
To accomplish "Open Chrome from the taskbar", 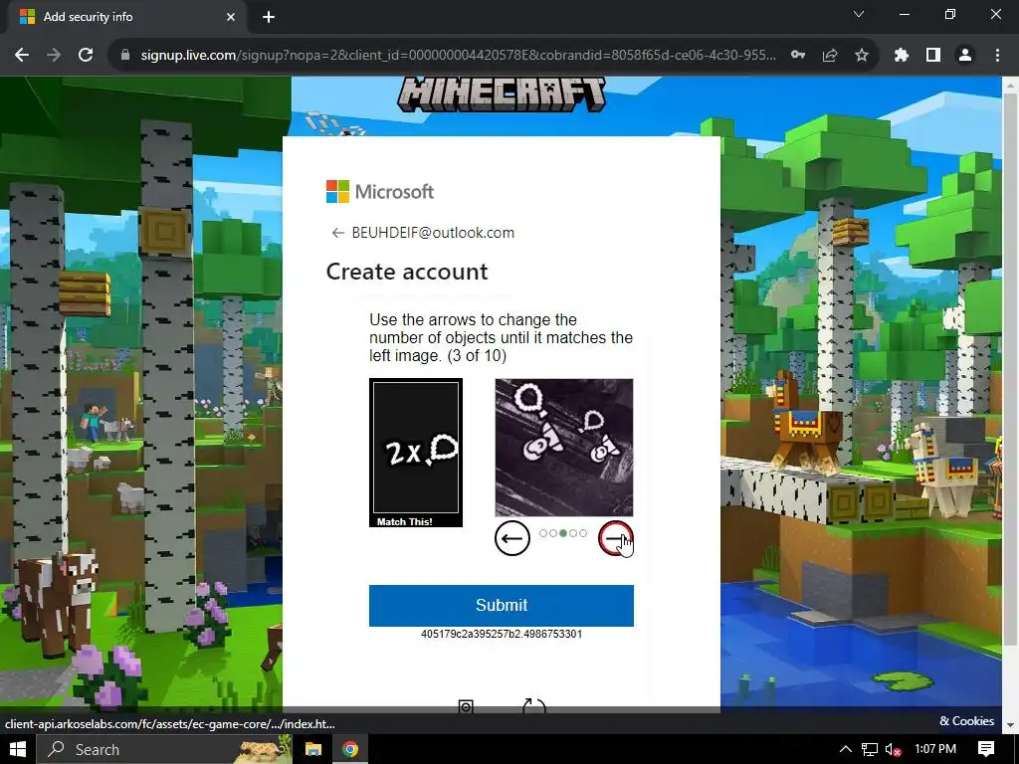I will [x=350, y=749].
